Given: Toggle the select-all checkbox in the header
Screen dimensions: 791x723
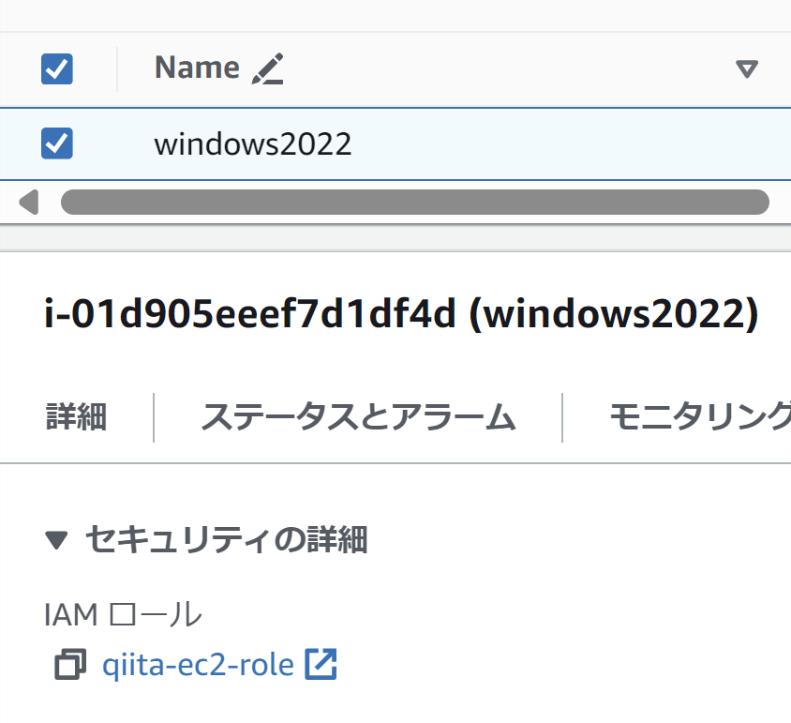Looking at the screenshot, I should 56,68.
